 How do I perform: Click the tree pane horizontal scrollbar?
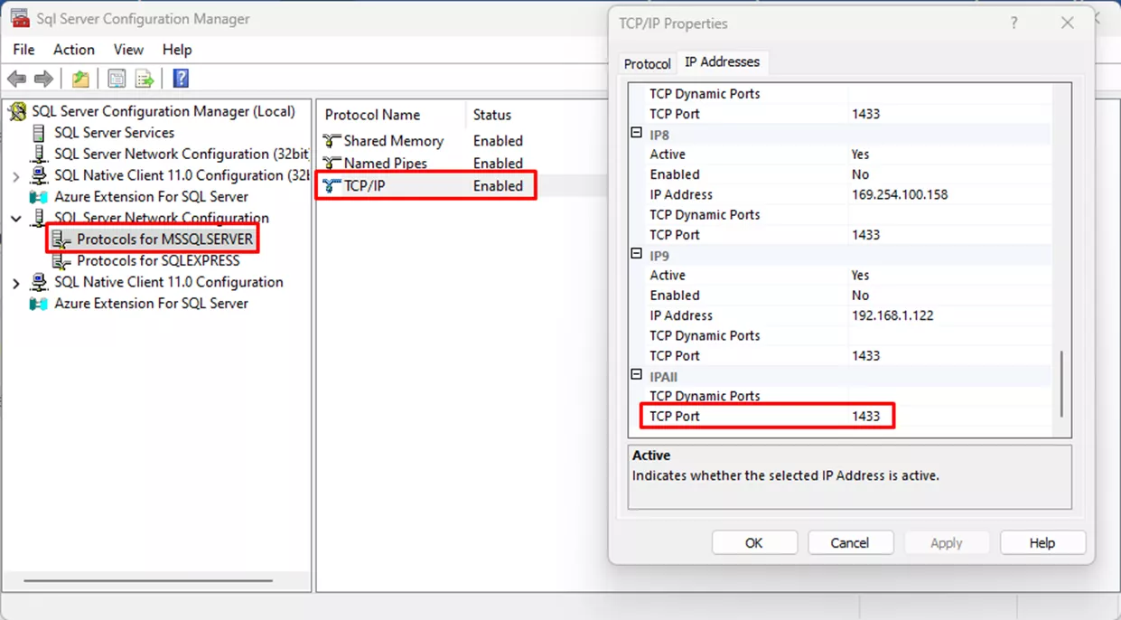[x=148, y=580]
